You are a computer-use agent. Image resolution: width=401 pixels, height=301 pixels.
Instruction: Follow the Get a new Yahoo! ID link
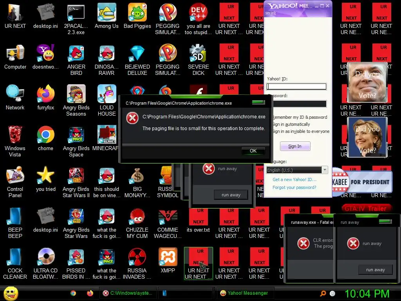294,180
